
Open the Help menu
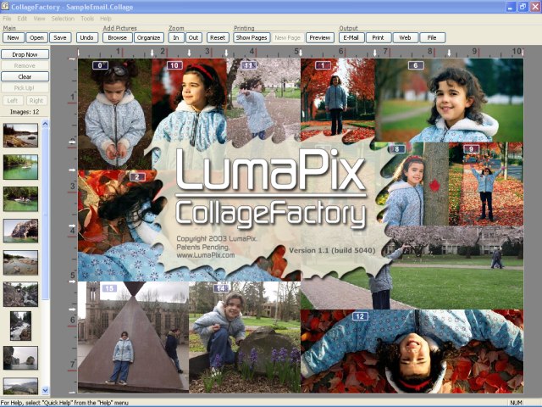tap(105, 19)
